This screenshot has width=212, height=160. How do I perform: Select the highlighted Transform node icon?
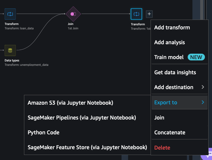pyautogui.click(x=136, y=14)
